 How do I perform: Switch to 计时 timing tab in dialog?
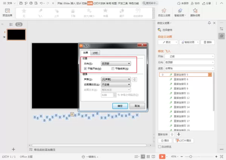point(95,53)
